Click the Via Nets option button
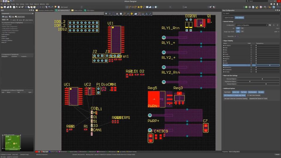The image size is (281, 158). [x=261, y=92]
